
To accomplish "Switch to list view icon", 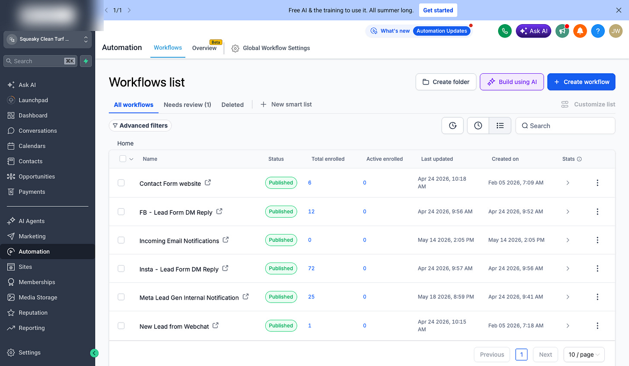I will click(x=500, y=125).
